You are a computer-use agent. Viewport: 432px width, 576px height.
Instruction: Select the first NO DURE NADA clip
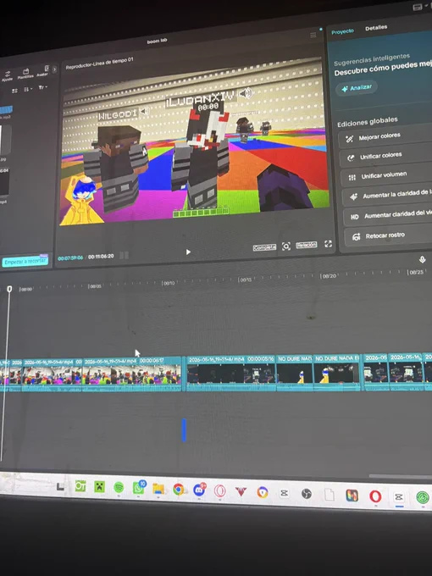(294, 372)
